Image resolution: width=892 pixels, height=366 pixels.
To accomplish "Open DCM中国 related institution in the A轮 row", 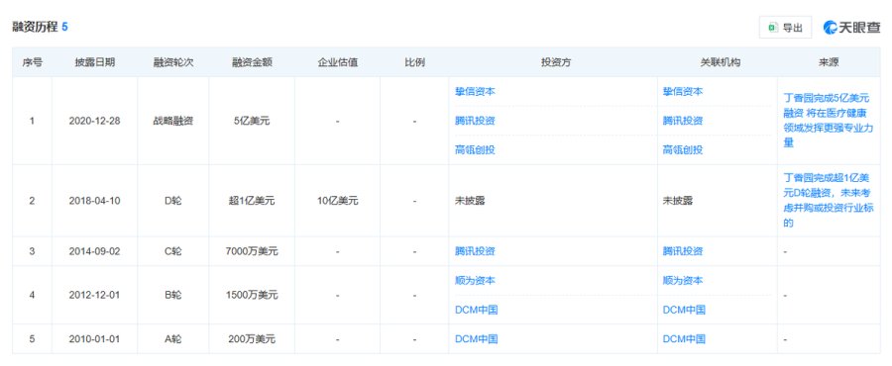I will click(x=684, y=339).
